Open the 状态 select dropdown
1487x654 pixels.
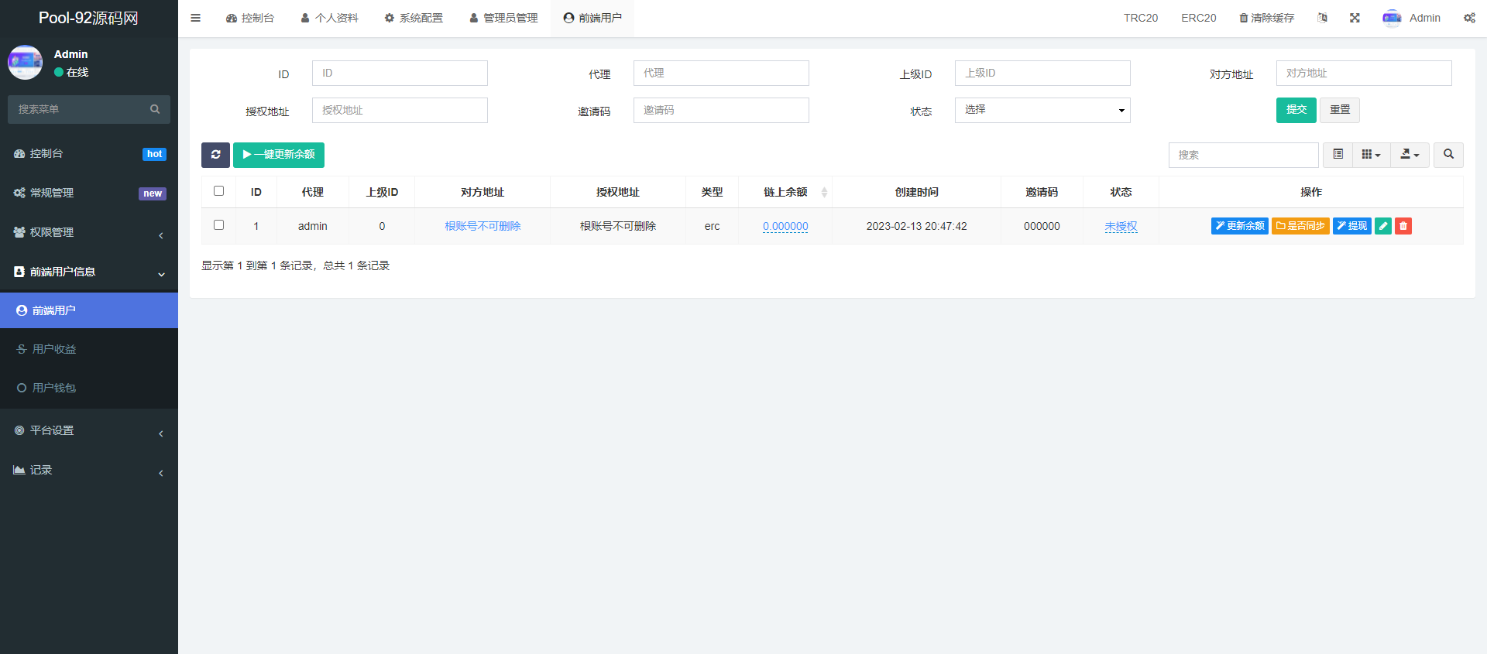click(x=1042, y=110)
